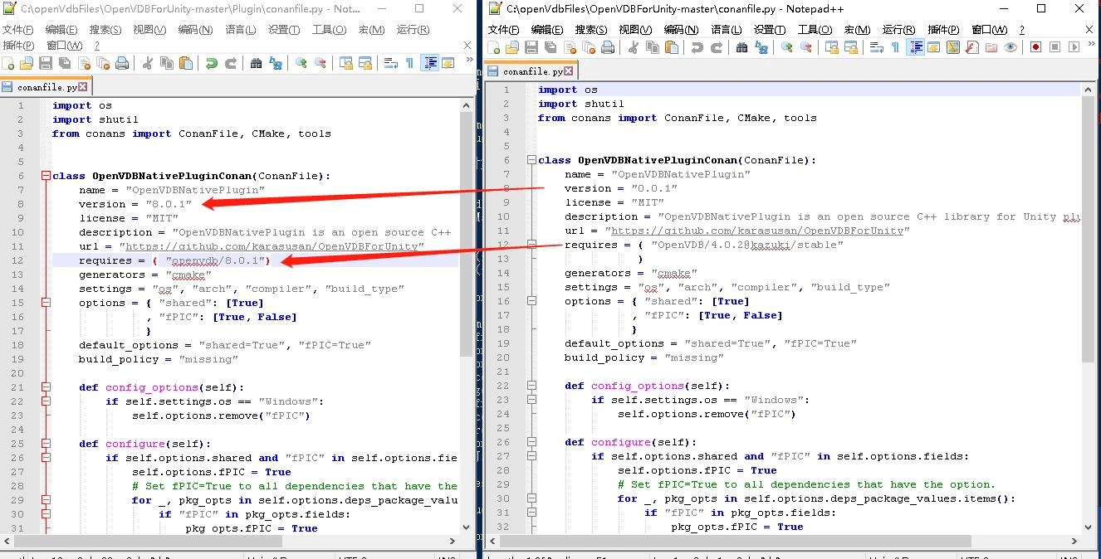
Task: Click Zoom out magnifier in left window toolbar
Action: click(x=321, y=63)
